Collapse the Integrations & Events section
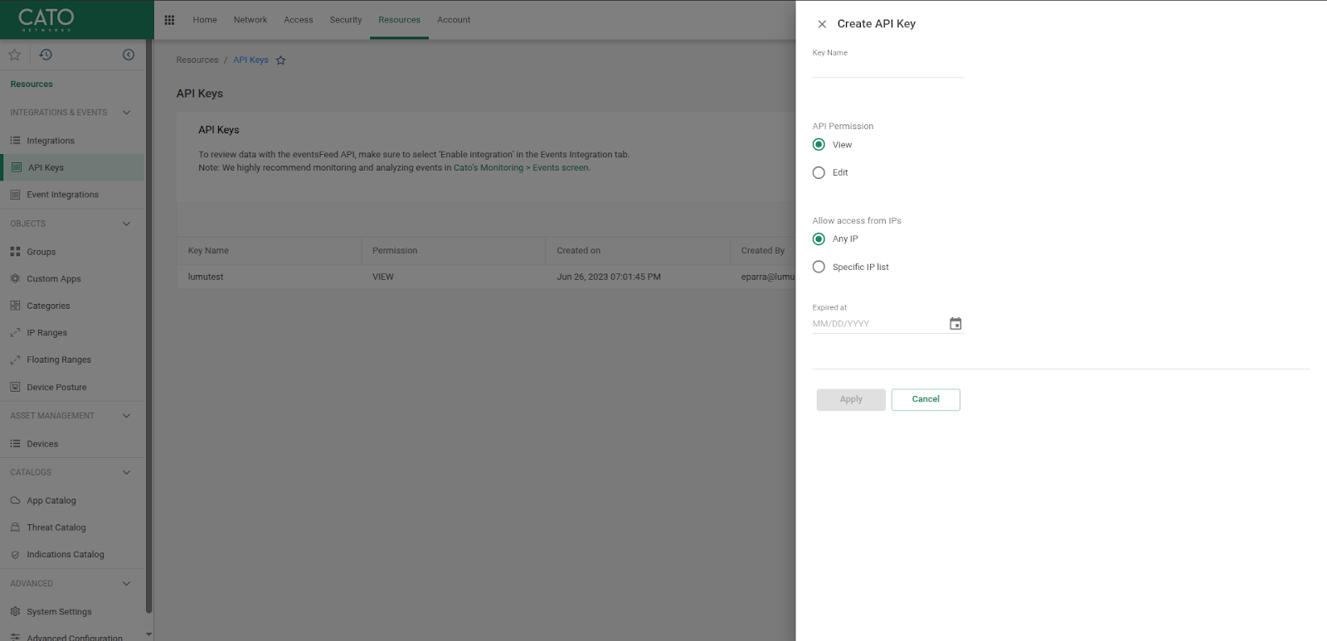Viewport: 1327px width, 641px height. click(126, 113)
